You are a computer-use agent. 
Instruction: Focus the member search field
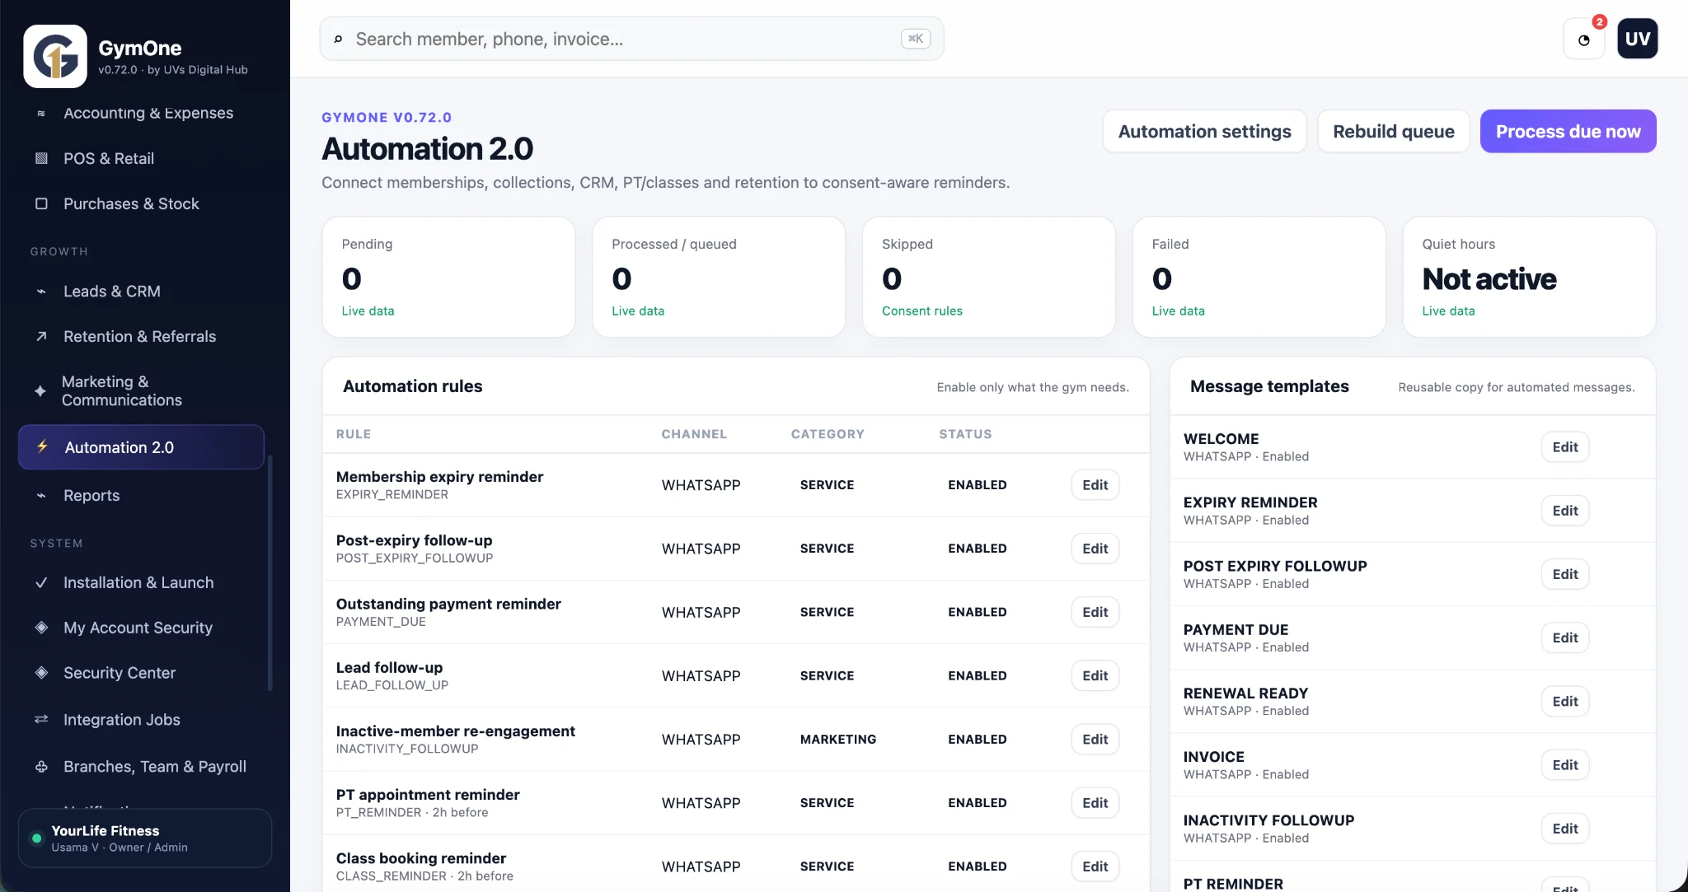pos(631,39)
